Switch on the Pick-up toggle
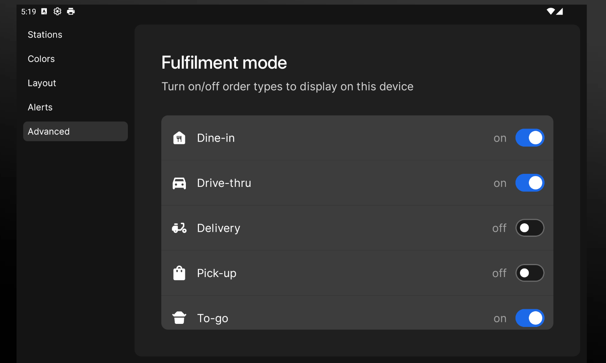Screen dimensions: 606x363 tap(530, 273)
